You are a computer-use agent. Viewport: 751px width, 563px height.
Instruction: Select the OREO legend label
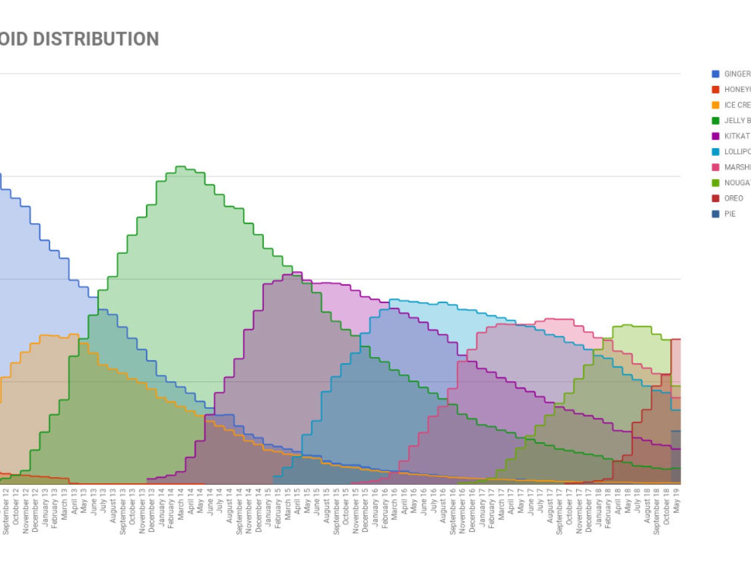pyautogui.click(x=734, y=198)
